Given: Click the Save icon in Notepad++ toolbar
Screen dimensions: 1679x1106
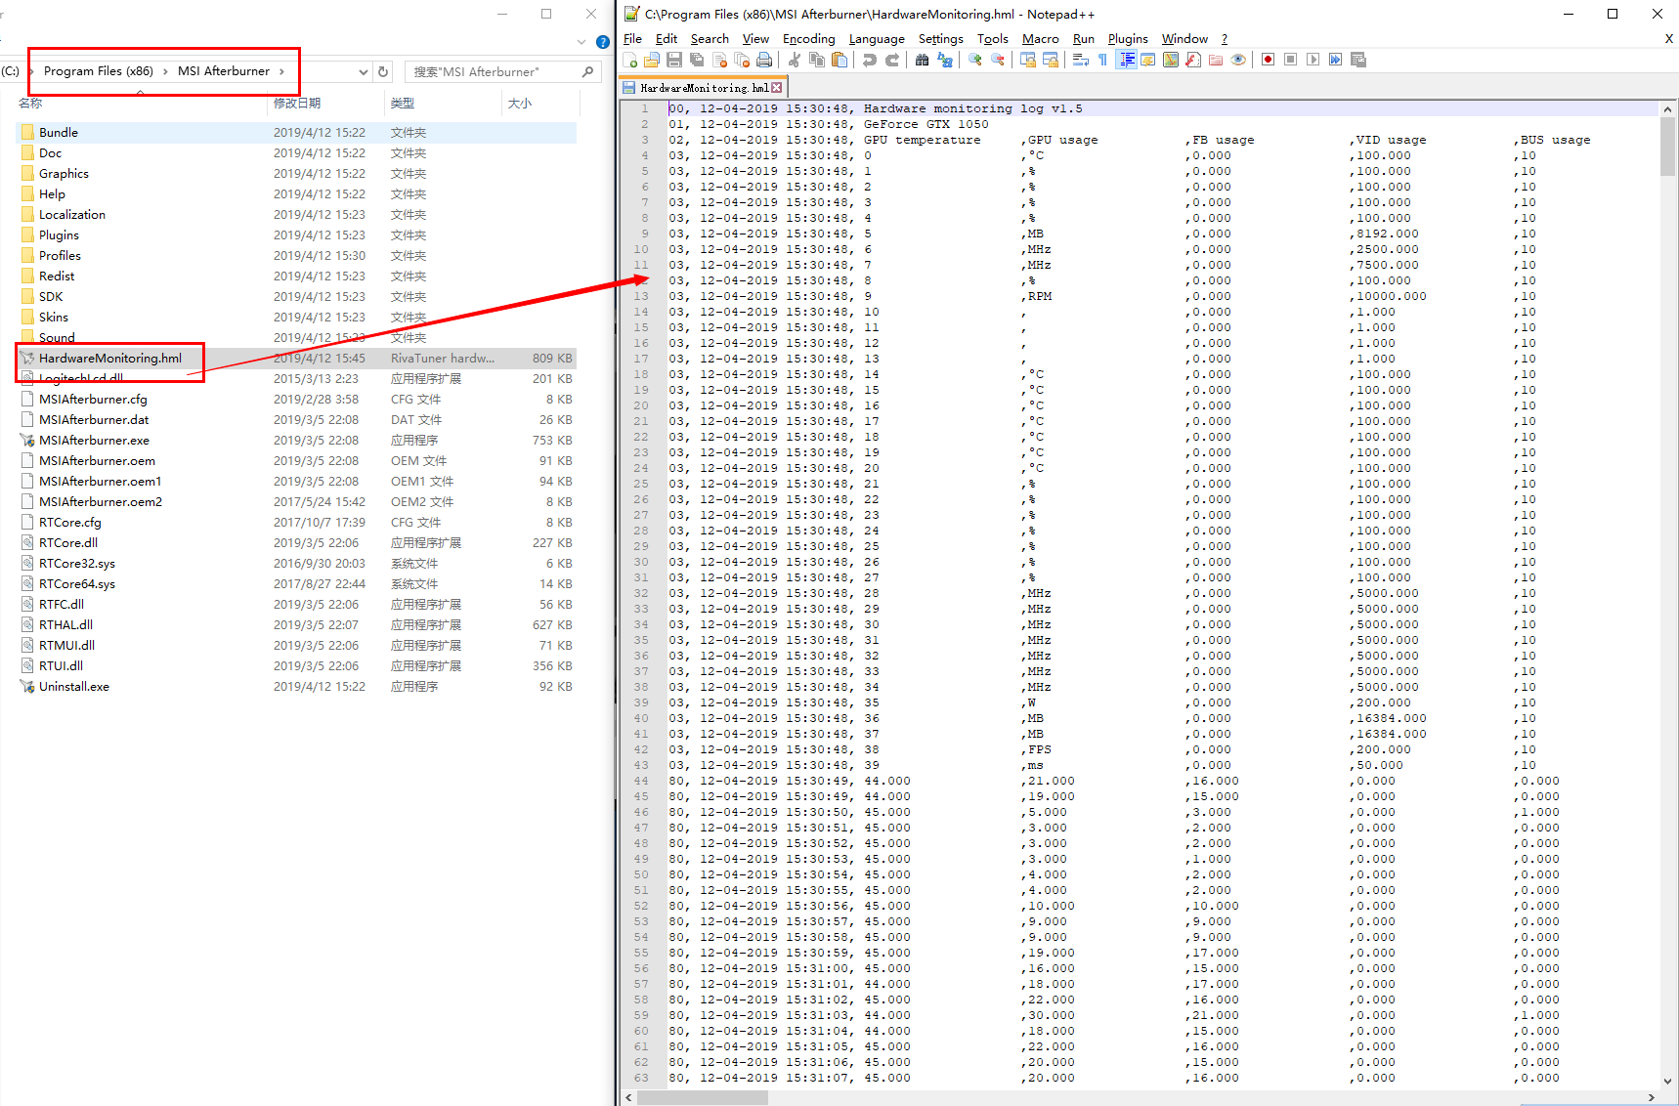Looking at the screenshot, I should [674, 60].
